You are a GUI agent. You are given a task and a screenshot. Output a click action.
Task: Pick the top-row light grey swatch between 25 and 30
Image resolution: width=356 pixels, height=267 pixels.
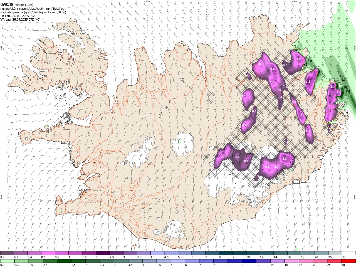click(x=335, y=253)
